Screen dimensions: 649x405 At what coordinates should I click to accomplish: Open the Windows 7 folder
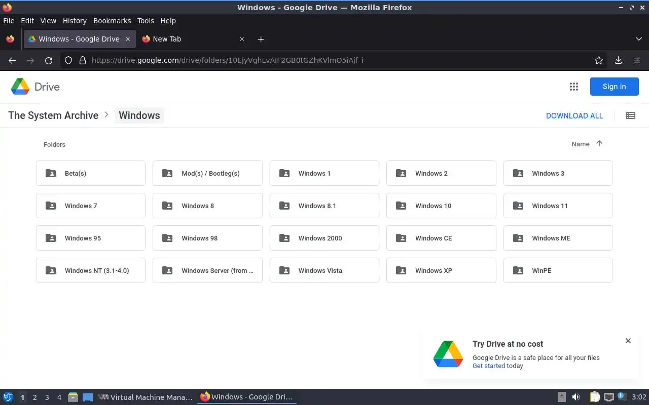(91, 206)
